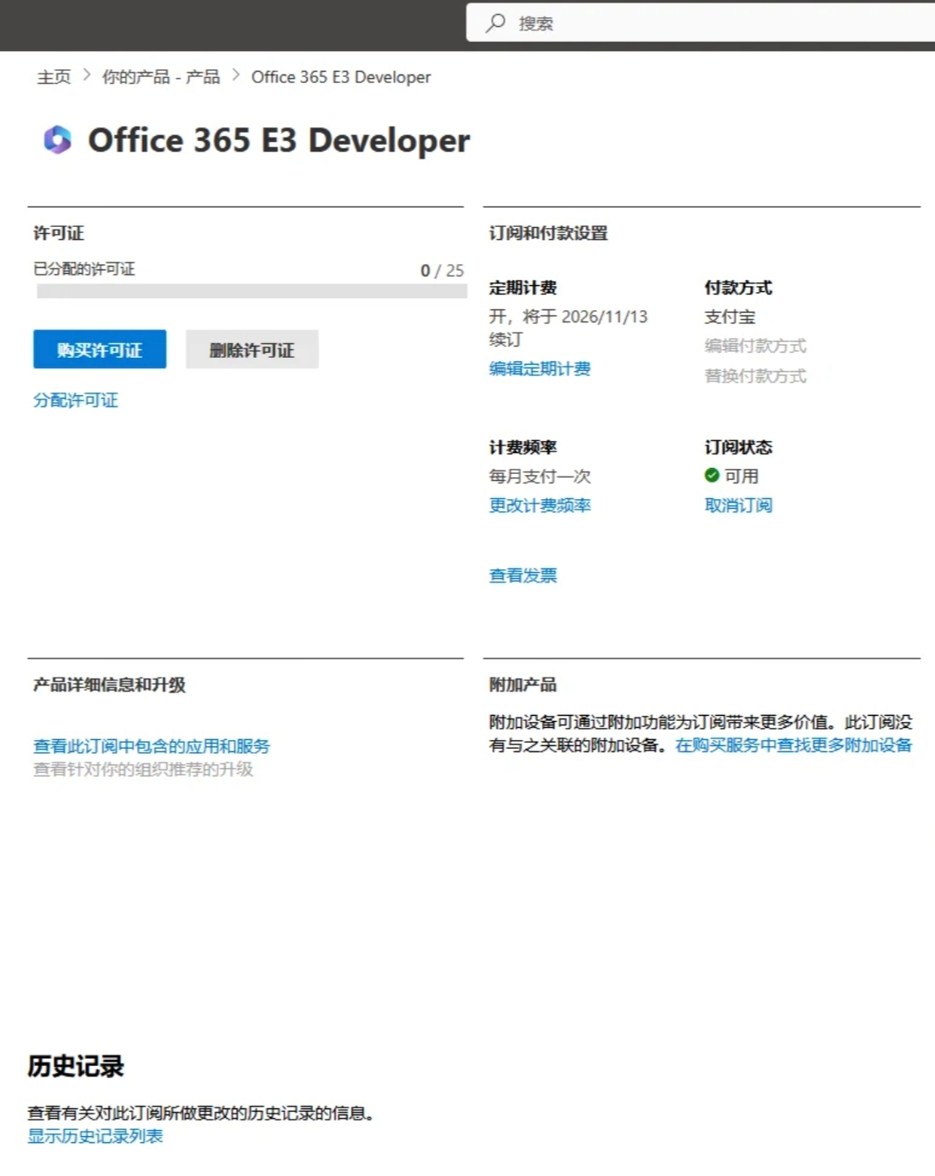Click the Office 365 product logo icon
This screenshot has height=1176, width=935.
tap(57, 140)
